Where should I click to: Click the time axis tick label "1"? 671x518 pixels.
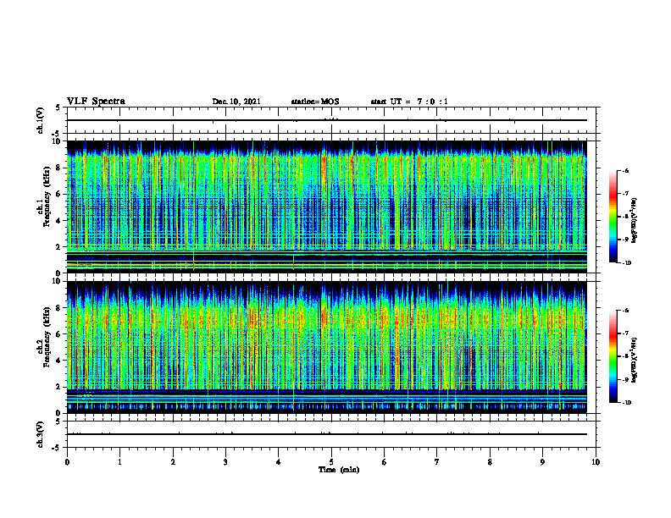point(119,462)
